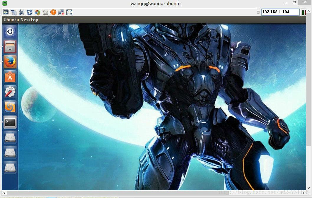Click the activity monitor toolbar icon
Image resolution: width=312 pixels, height=198 pixels.
(6, 12)
